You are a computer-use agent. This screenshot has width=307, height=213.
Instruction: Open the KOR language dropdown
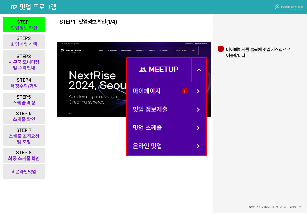tap(193, 51)
